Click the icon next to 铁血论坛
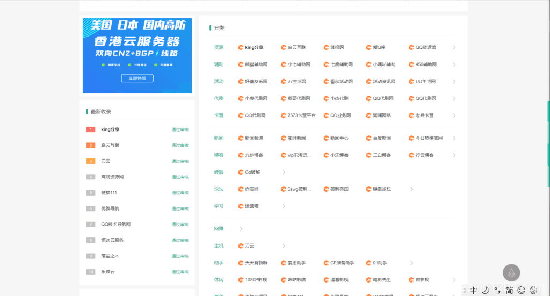The height and width of the screenshot is (296, 550). pos(369,189)
